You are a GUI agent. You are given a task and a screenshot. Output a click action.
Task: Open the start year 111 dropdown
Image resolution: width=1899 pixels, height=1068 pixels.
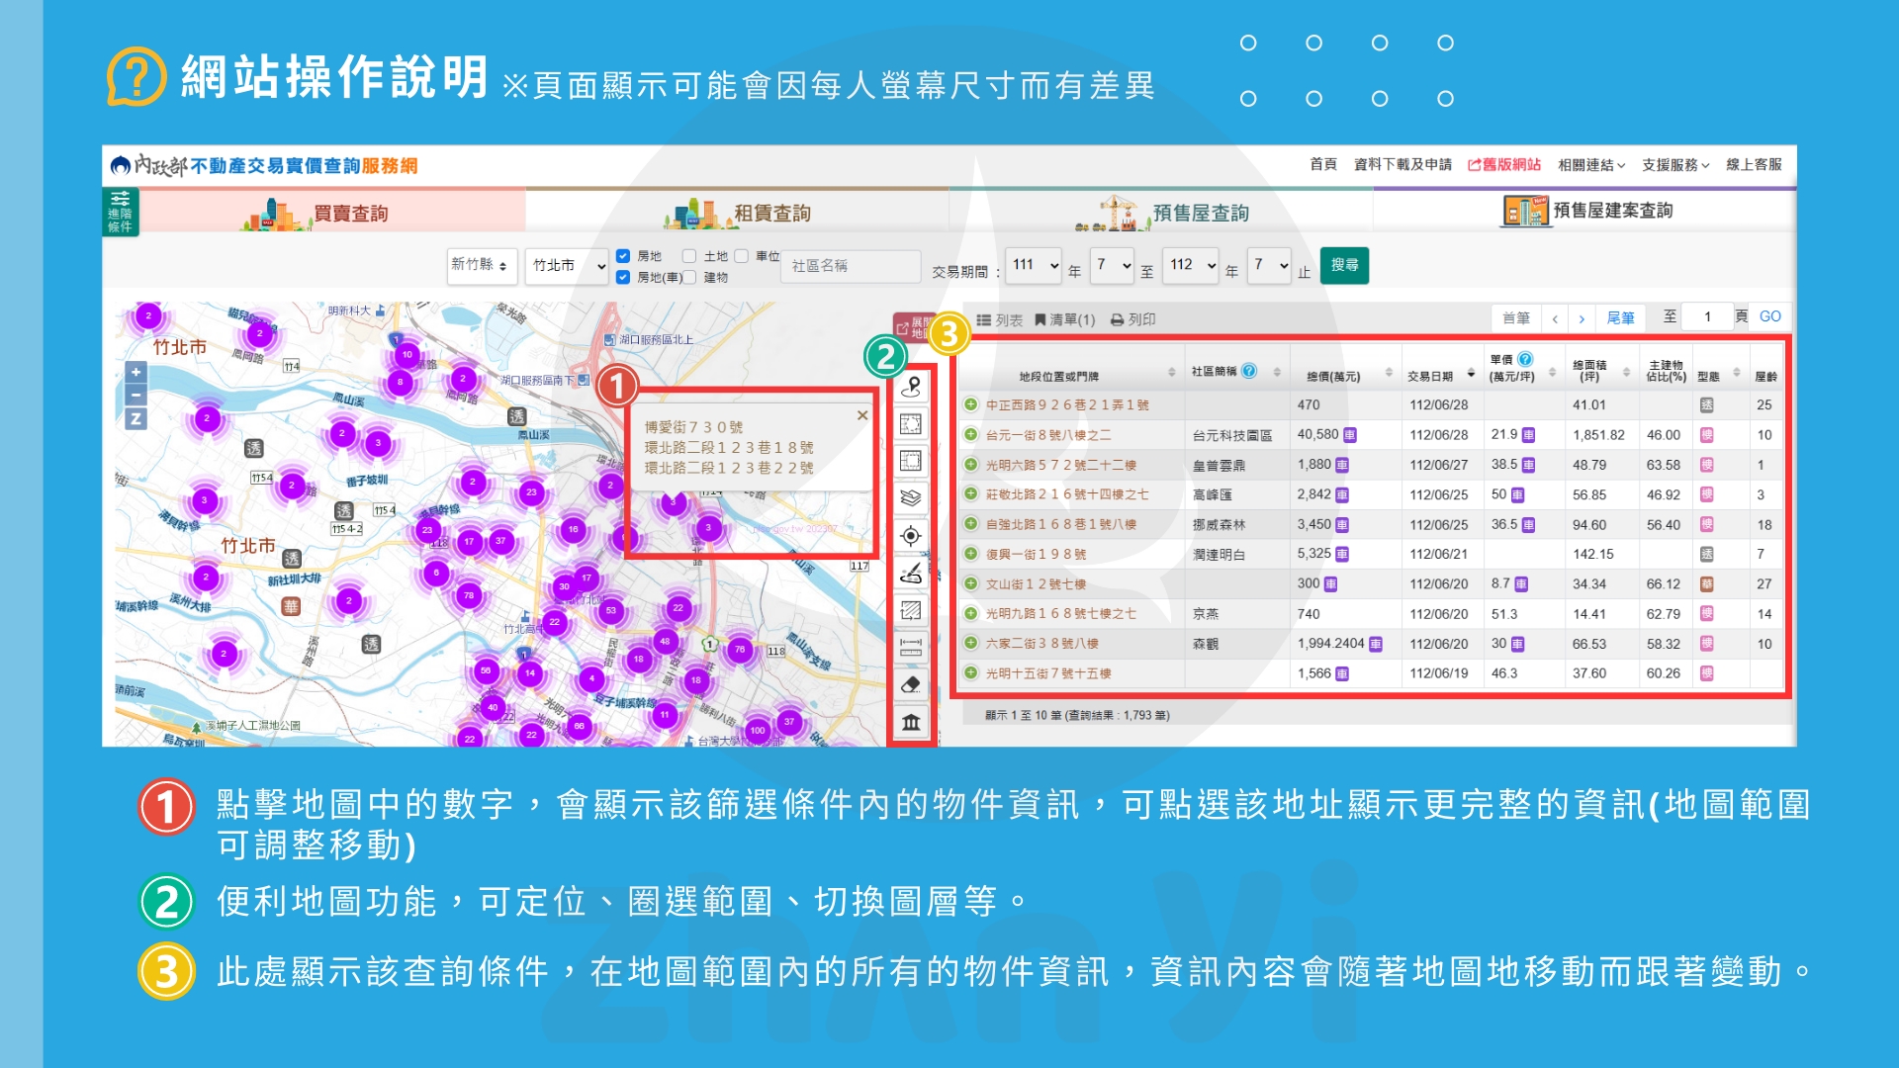click(1035, 265)
